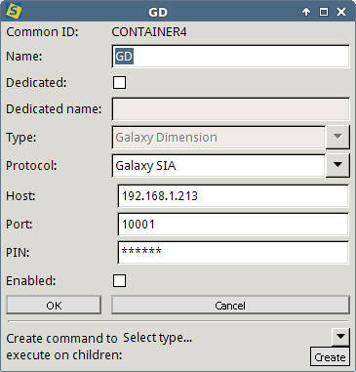The height and width of the screenshot is (372, 356).
Task: Click the Cancel button
Action: tap(230, 306)
